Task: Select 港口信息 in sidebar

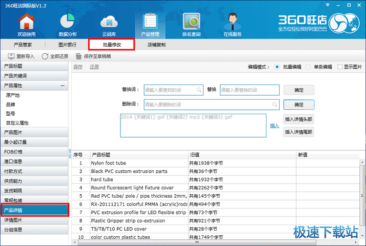Action: [35, 162]
